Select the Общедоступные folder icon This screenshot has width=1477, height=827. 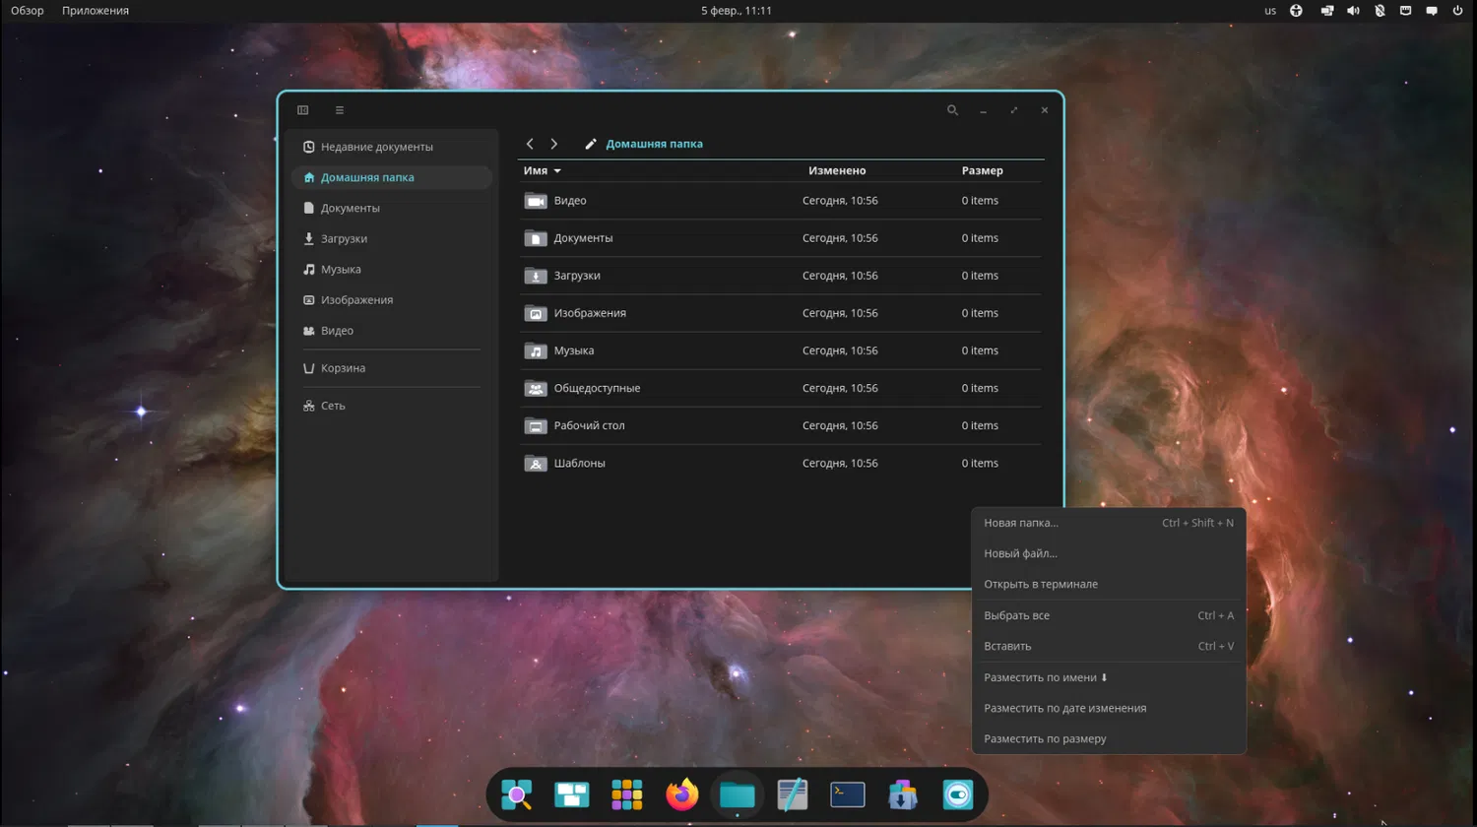pyautogui.click(x=536, y=388)
